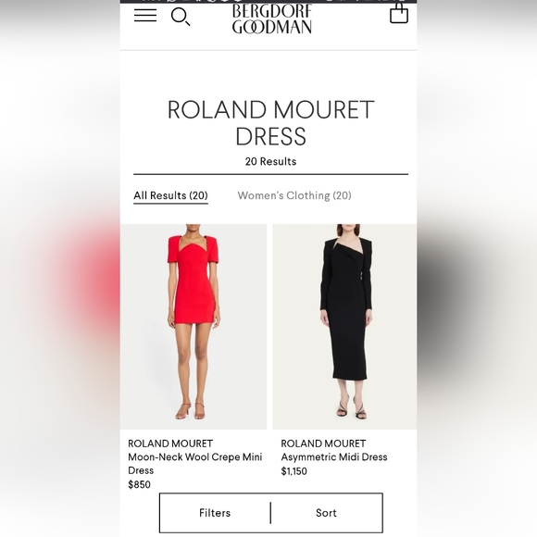Image resolution: width=537 pixels, height=537 pixels.
Task: Go to the Bergdorf Goodman home logo
Action: pyautogui.click(x=272, y=19)
